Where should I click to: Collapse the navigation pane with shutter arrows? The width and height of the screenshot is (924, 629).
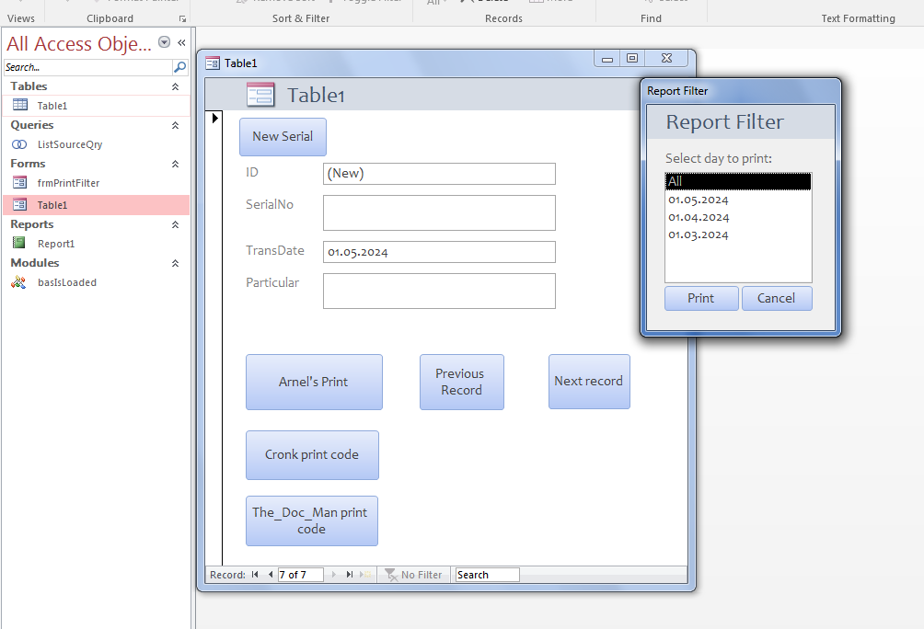(181, 42)
